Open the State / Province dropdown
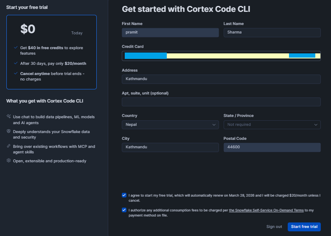The image size is (331, 236). pyautogui.click(x=272, y=125)
